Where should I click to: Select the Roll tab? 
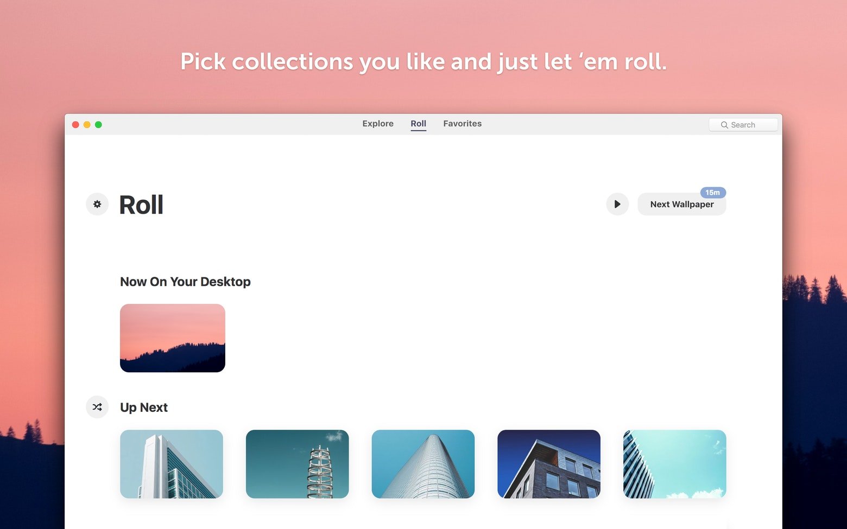418,124
